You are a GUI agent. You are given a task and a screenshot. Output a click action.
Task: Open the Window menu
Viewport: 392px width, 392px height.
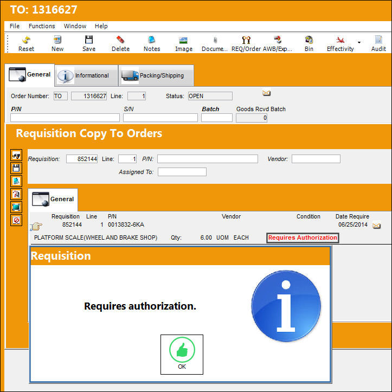tap(75, 26)
